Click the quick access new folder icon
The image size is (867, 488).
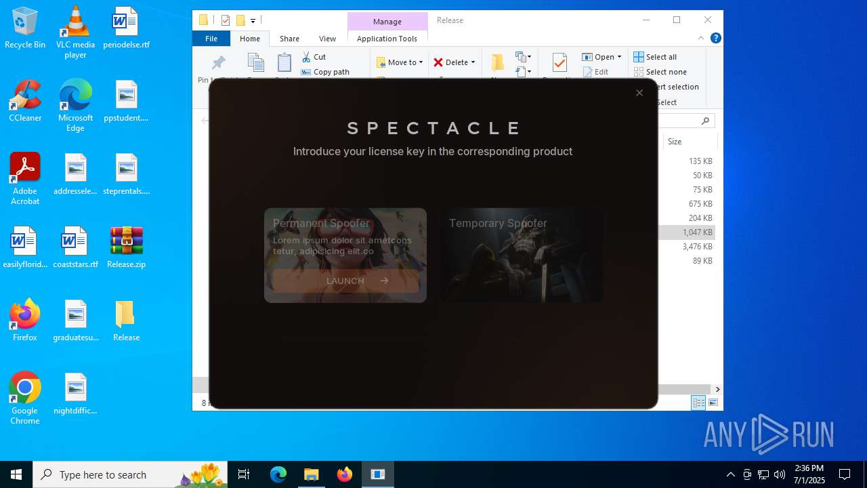(240, 20)
